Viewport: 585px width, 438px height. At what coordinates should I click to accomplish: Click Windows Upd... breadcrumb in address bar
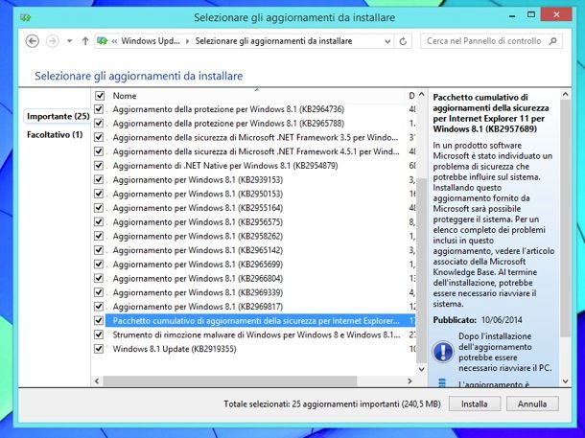click(151, 41)
